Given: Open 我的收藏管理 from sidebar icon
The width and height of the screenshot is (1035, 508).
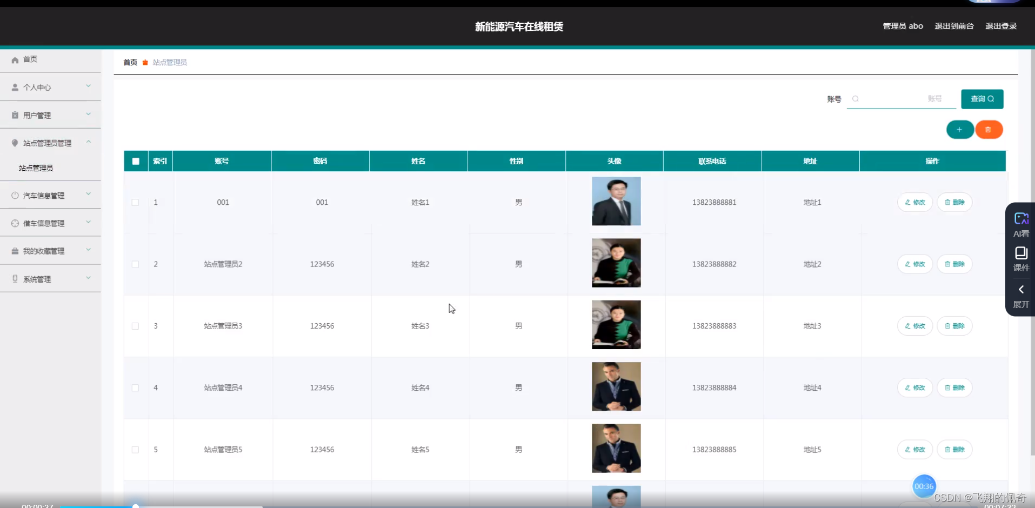Looking at the screenshot, I should coord(15,250).
